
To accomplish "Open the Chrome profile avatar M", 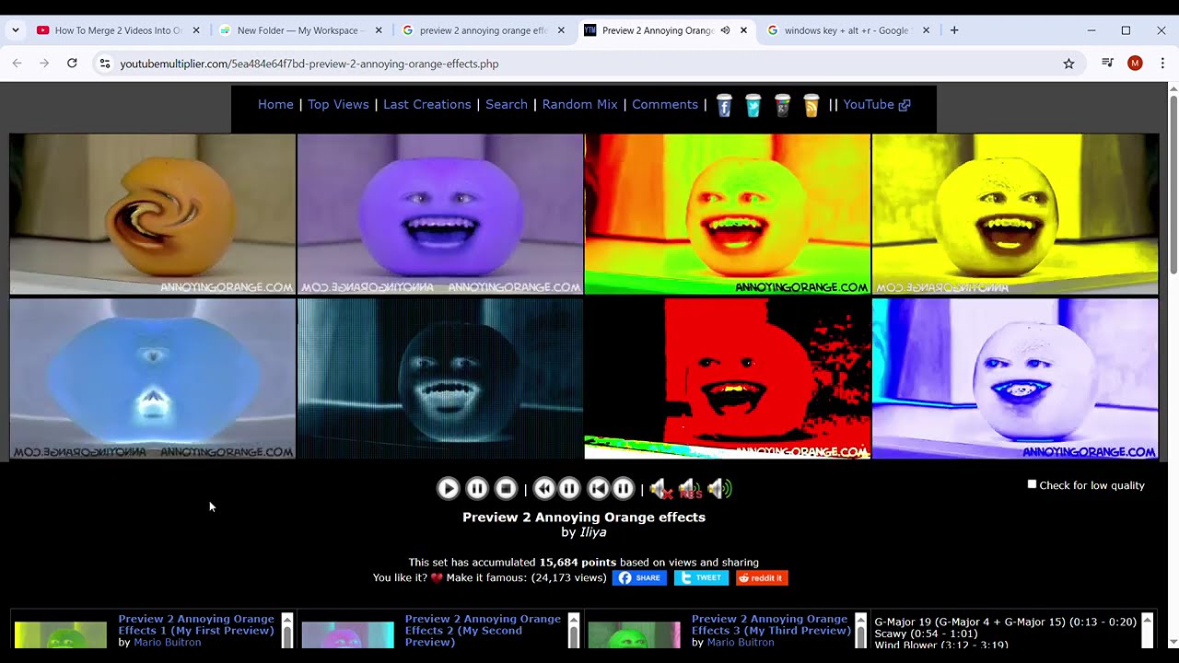I will pyautogui.click(x=1135, y=64).
